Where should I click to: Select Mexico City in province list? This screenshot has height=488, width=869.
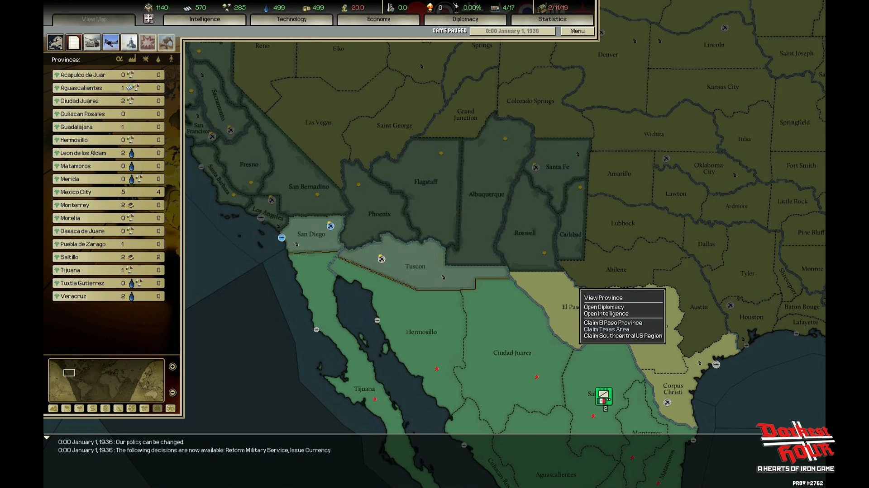tap(76, 192)
